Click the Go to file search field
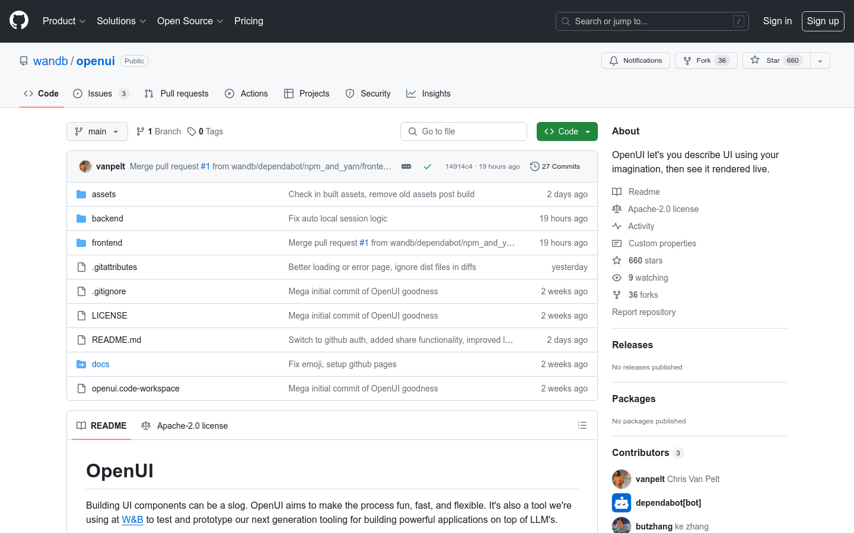The height and width of the screenshot is (533, 854). 463,131
